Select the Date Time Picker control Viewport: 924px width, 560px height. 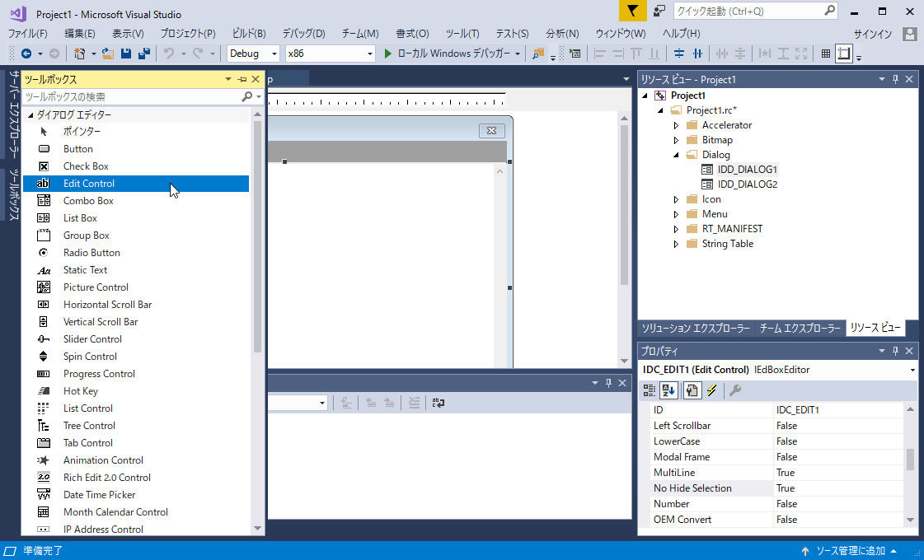(x=135, y=495)
